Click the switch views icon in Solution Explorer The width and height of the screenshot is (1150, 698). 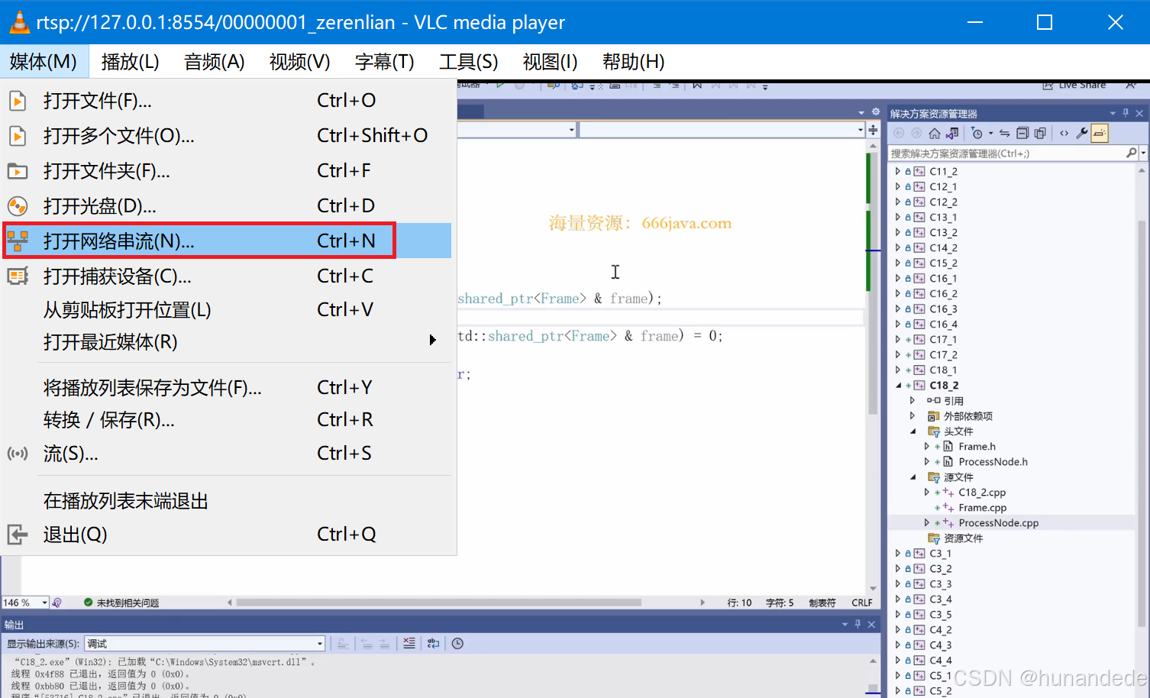click(x=952, y=133)
